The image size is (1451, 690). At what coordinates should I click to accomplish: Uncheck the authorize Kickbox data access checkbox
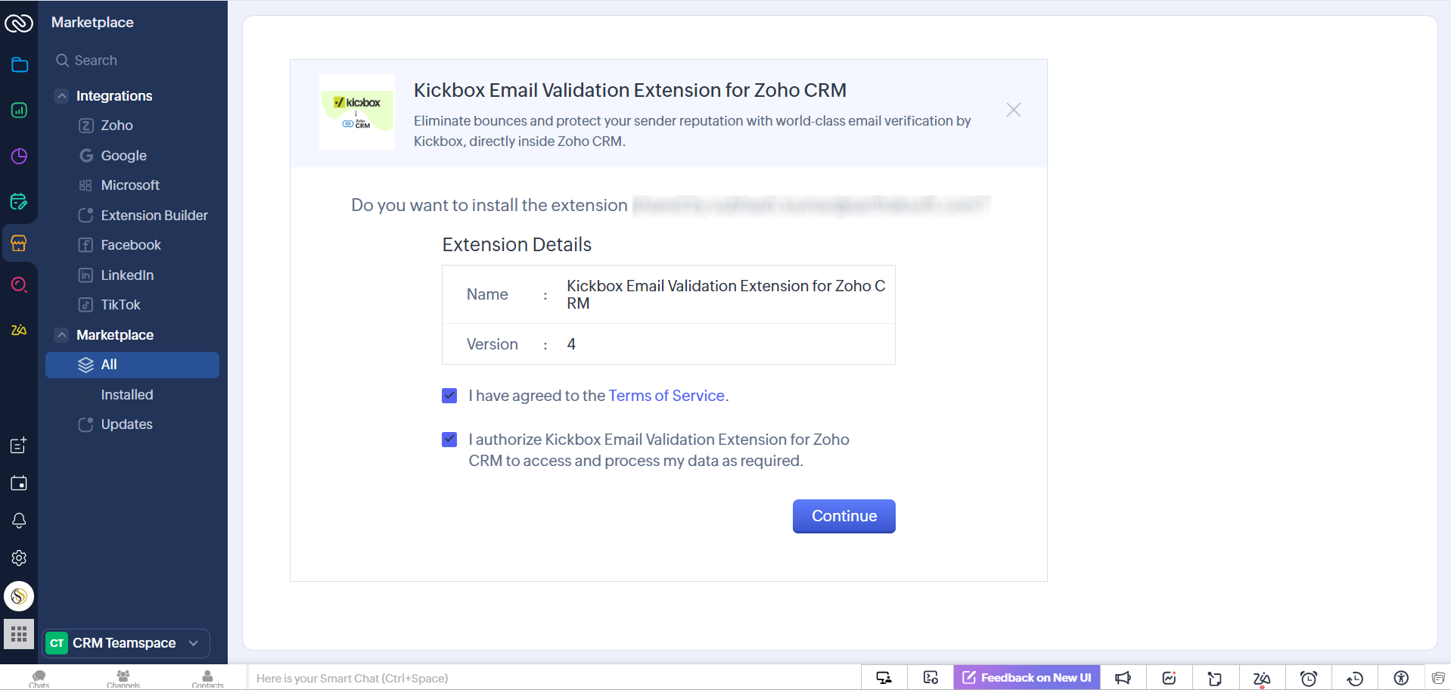click(x=449, y=440)
